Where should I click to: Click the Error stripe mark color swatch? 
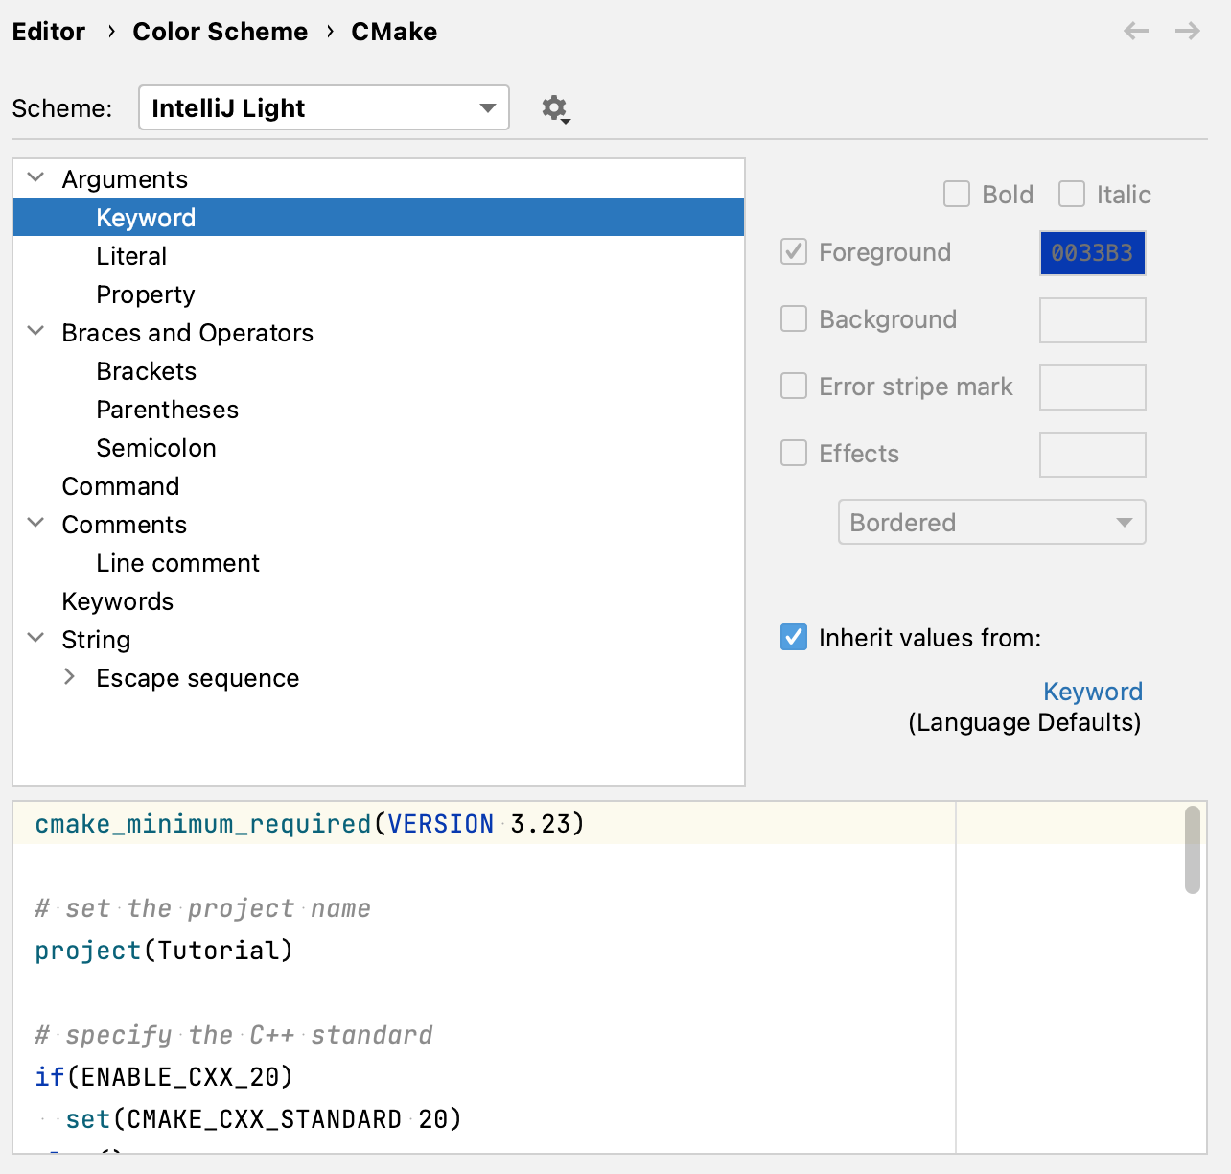1093,387
